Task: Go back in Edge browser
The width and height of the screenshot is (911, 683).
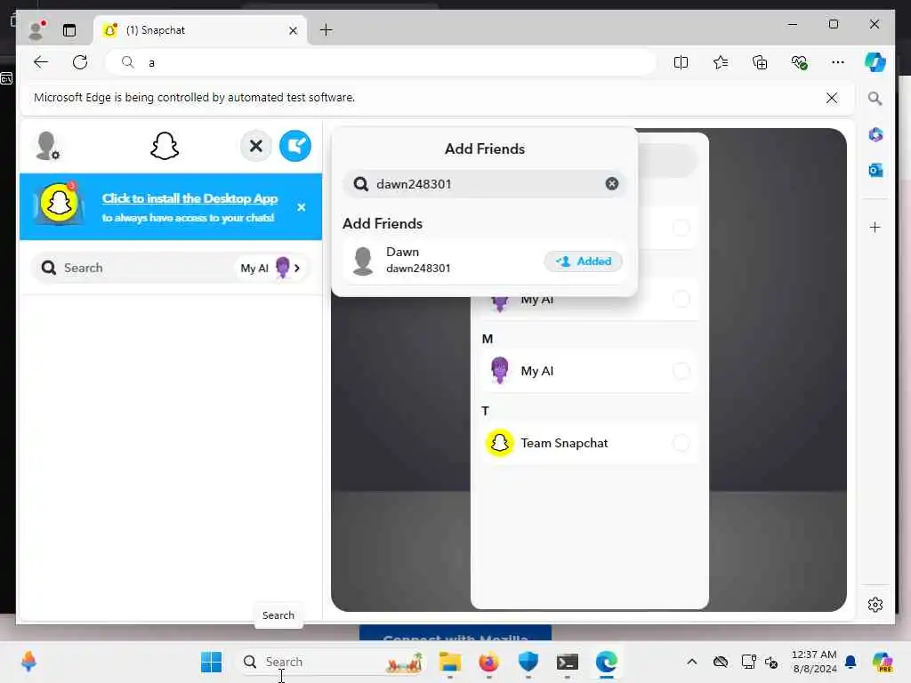Action: pos(41,62)
